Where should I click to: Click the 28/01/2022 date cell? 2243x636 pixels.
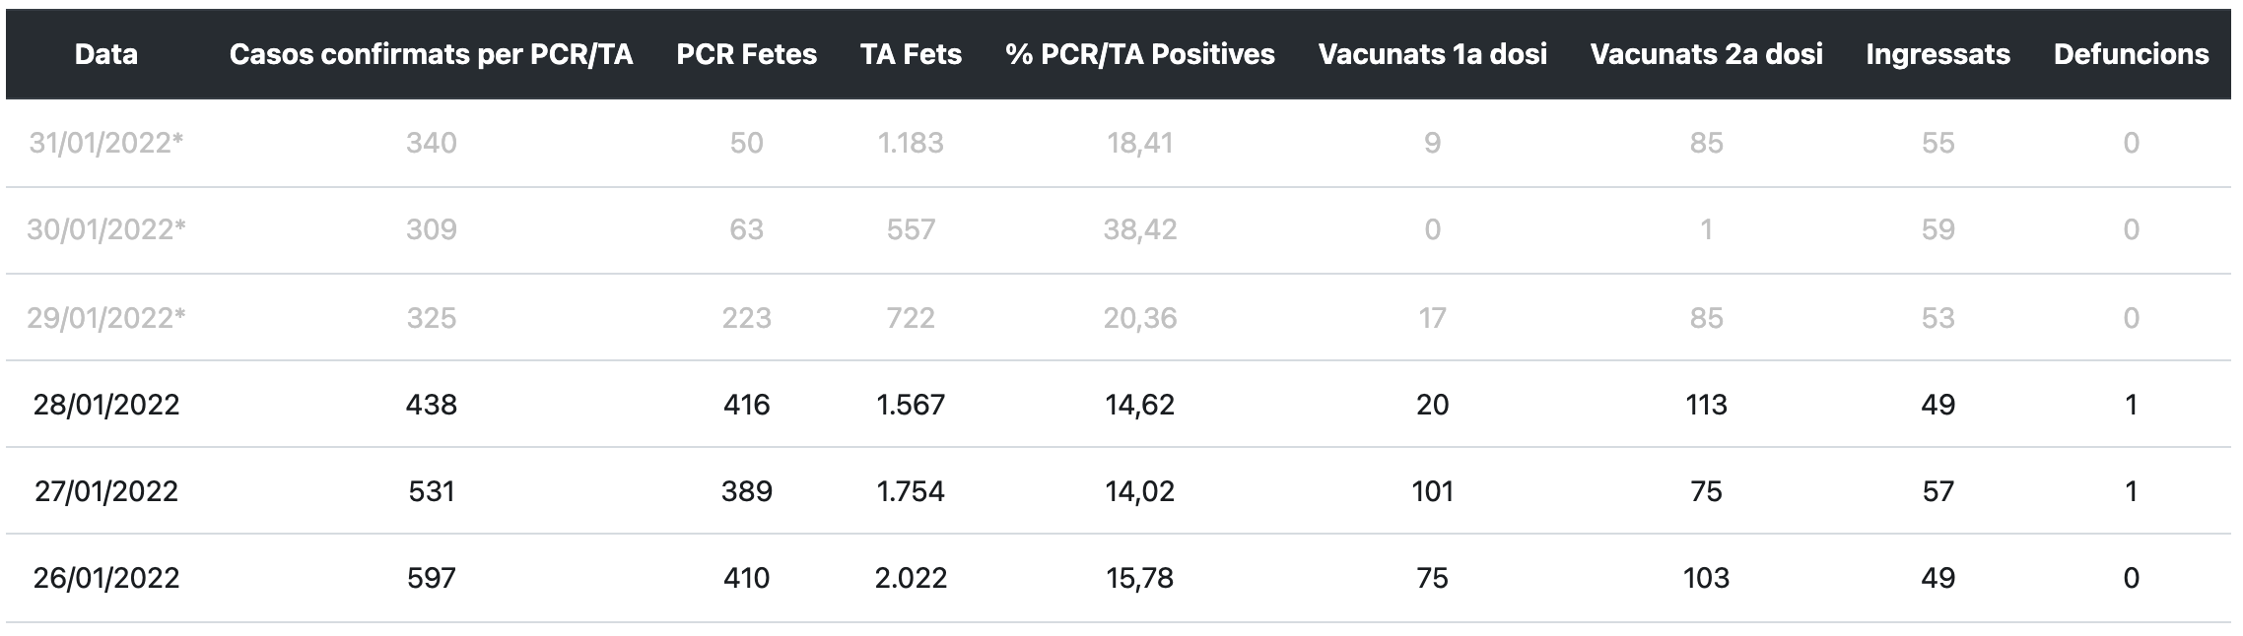click(x=106, y=405)
